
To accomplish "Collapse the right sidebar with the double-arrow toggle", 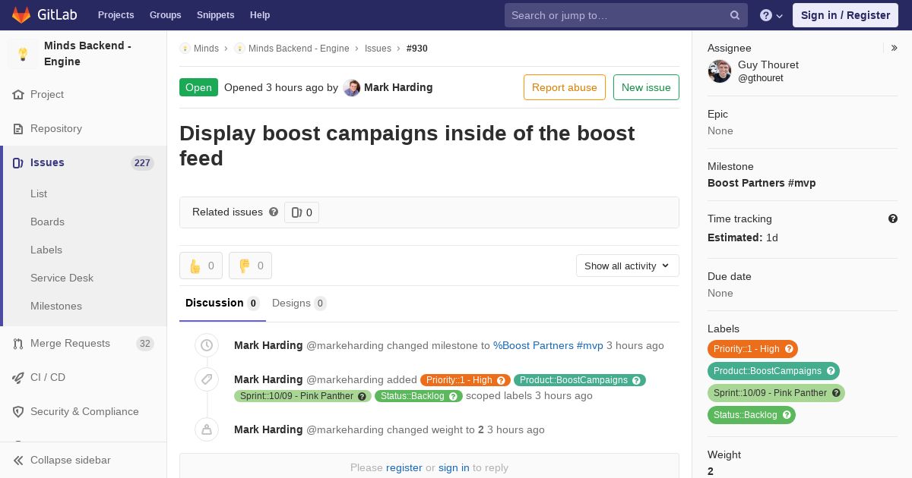I will click(894, 48).
